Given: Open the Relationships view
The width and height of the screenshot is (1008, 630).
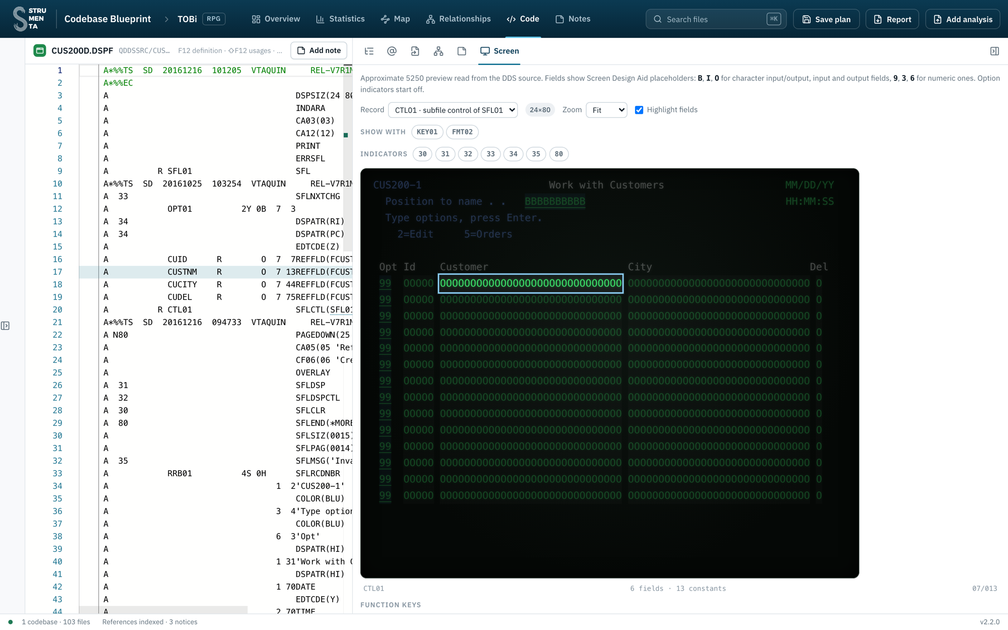Looking at the screenshot, I should (x=458, y=19).
